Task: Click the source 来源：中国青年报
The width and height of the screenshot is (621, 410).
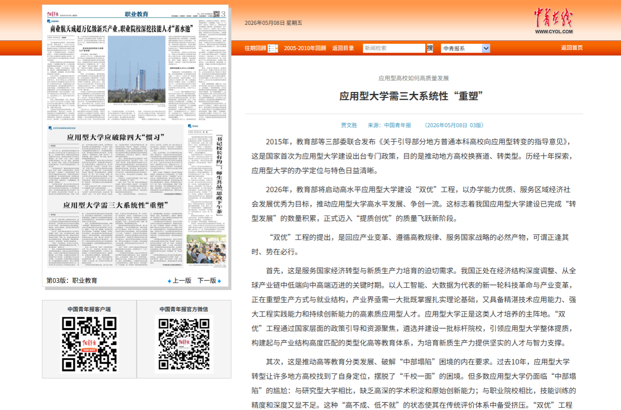Action: (389, 125)
